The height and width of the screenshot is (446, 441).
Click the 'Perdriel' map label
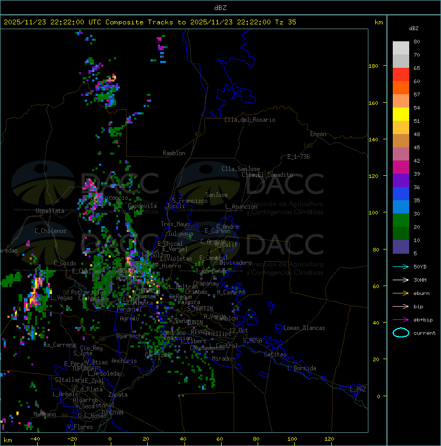click(x=129, y=309)
